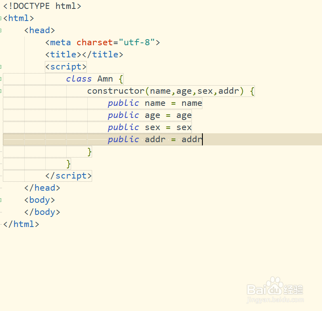The image size is (322, 311).
Task: Click the value 'sex' after equals sign
Action: coord(184,128)
